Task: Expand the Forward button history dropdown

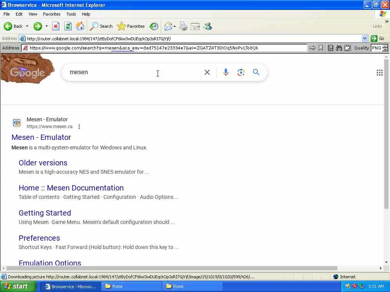Action: click(46, 26)
